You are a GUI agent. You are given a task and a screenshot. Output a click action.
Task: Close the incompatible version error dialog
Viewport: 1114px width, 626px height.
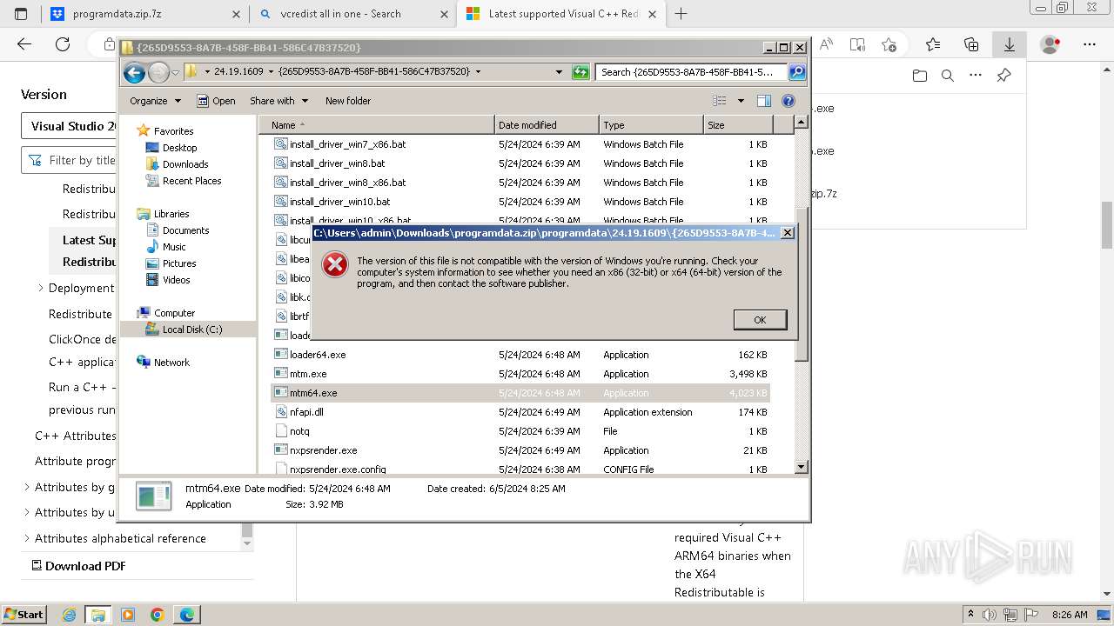point(787,233)
